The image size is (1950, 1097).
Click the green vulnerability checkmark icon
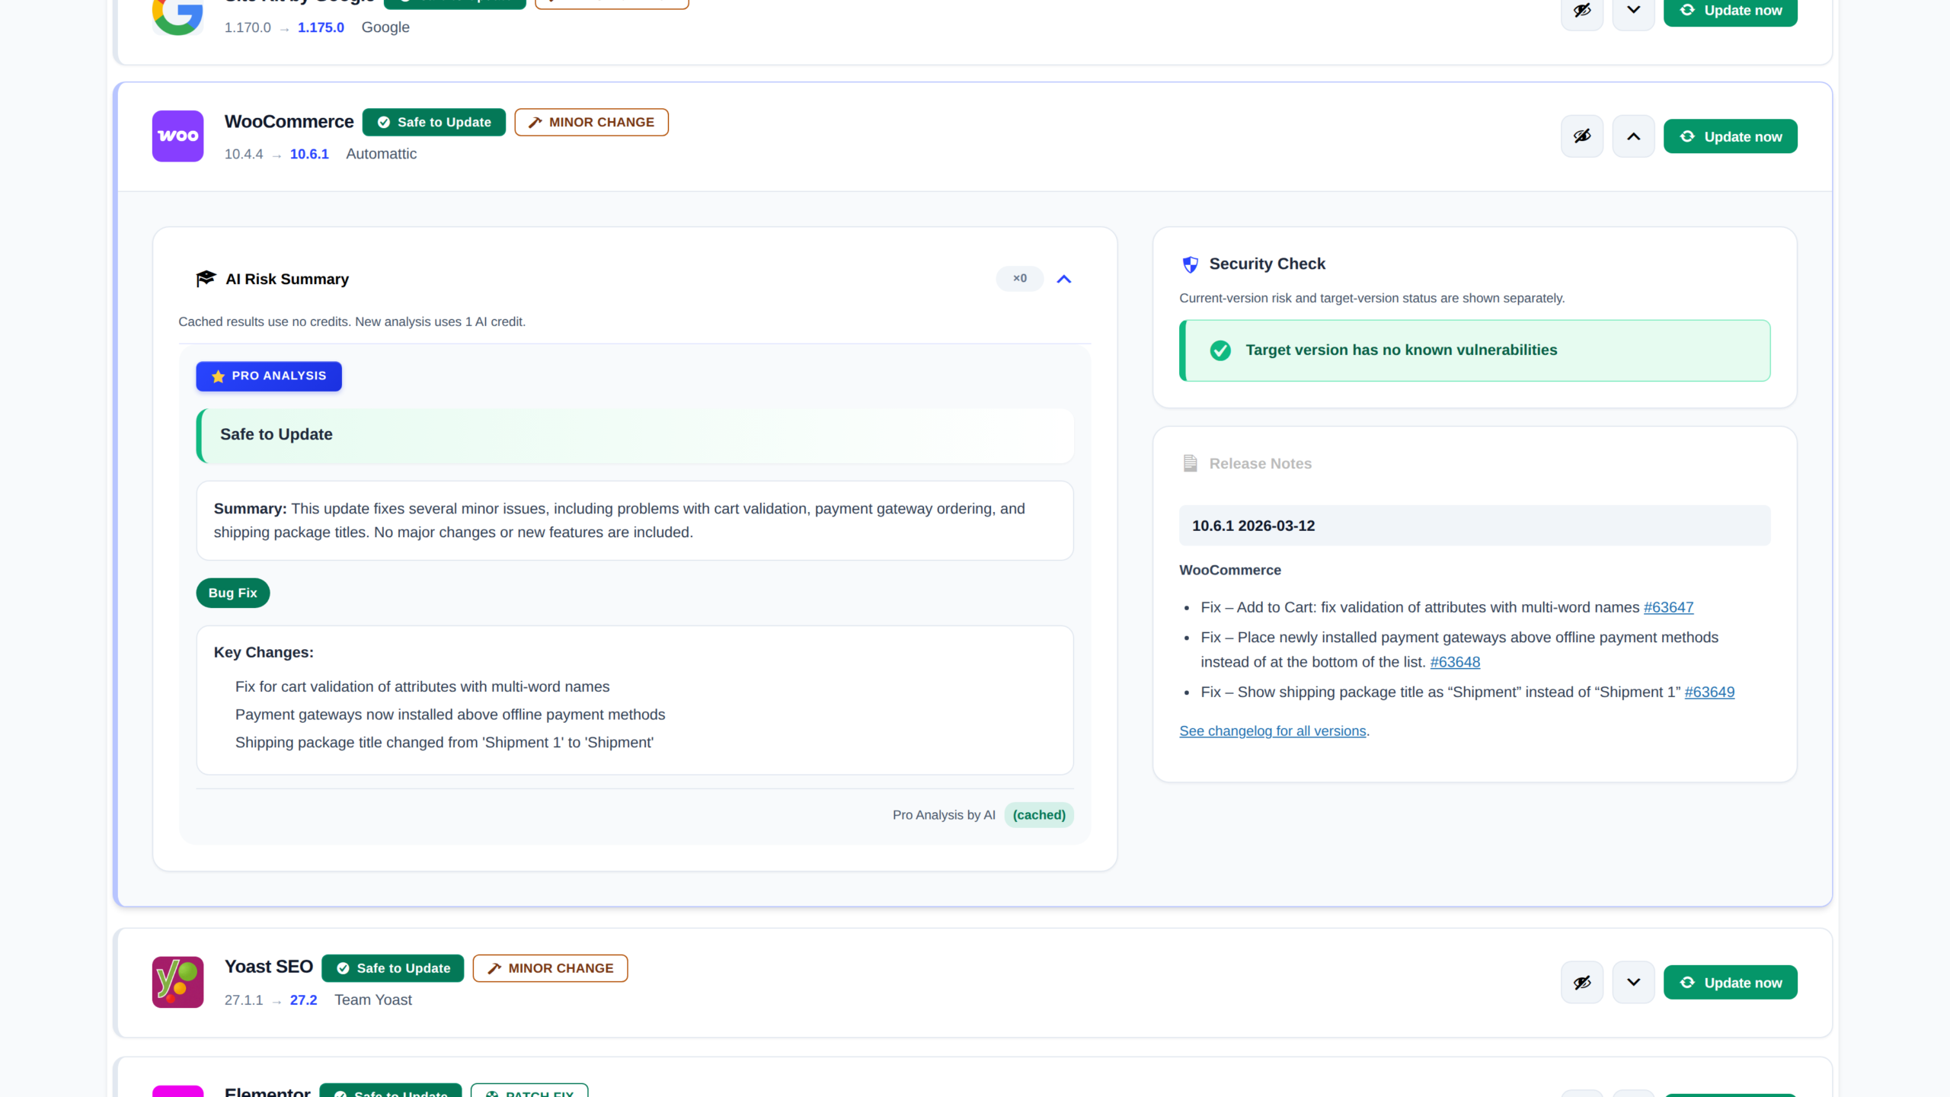pos(1220,350)
